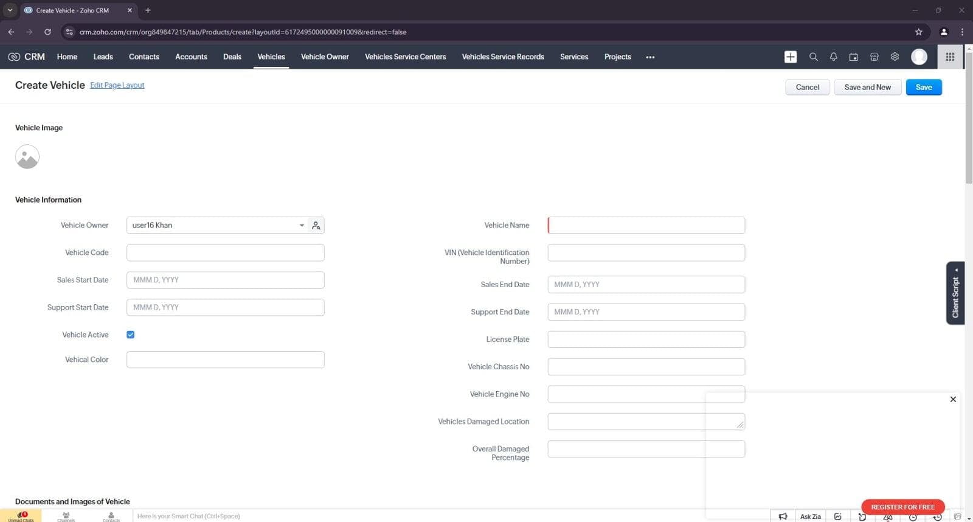Close the popup with X button
The image size is (973, 522).
click(x=953, y=399)
